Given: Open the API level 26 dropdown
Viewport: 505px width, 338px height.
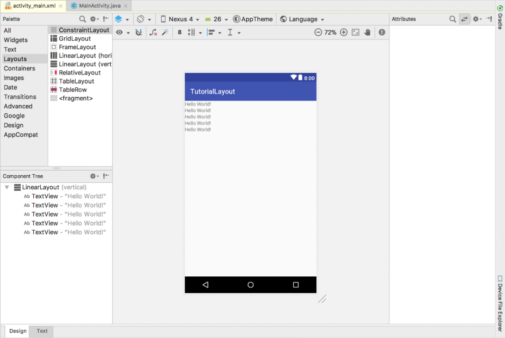Looking at the screenshot, I should tap(217, 19).
